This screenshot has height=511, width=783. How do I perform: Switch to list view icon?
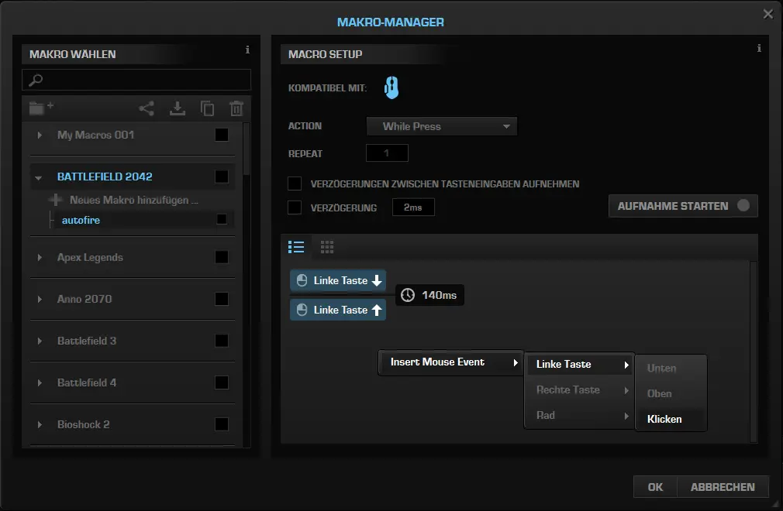[x=296, y=247]
